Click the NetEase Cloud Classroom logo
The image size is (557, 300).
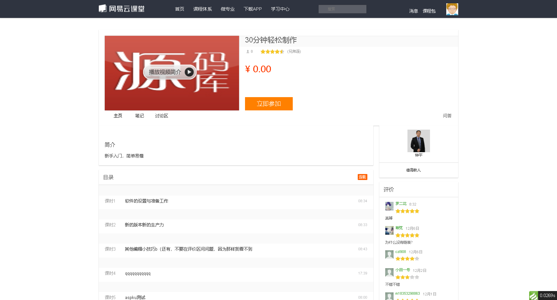122,9
